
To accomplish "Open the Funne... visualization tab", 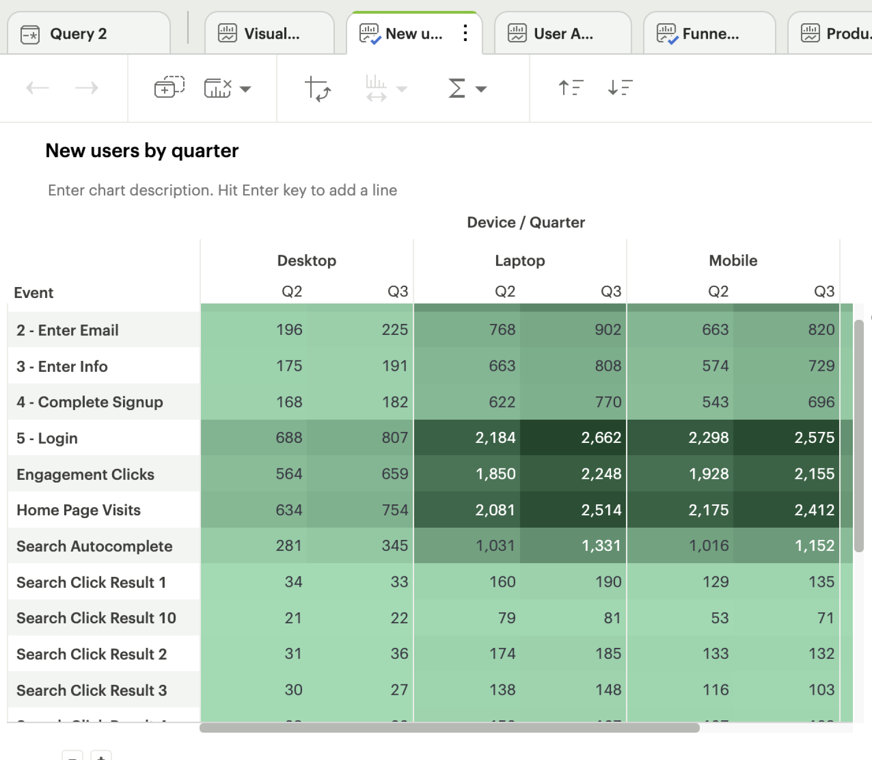I will coord(709,34).
